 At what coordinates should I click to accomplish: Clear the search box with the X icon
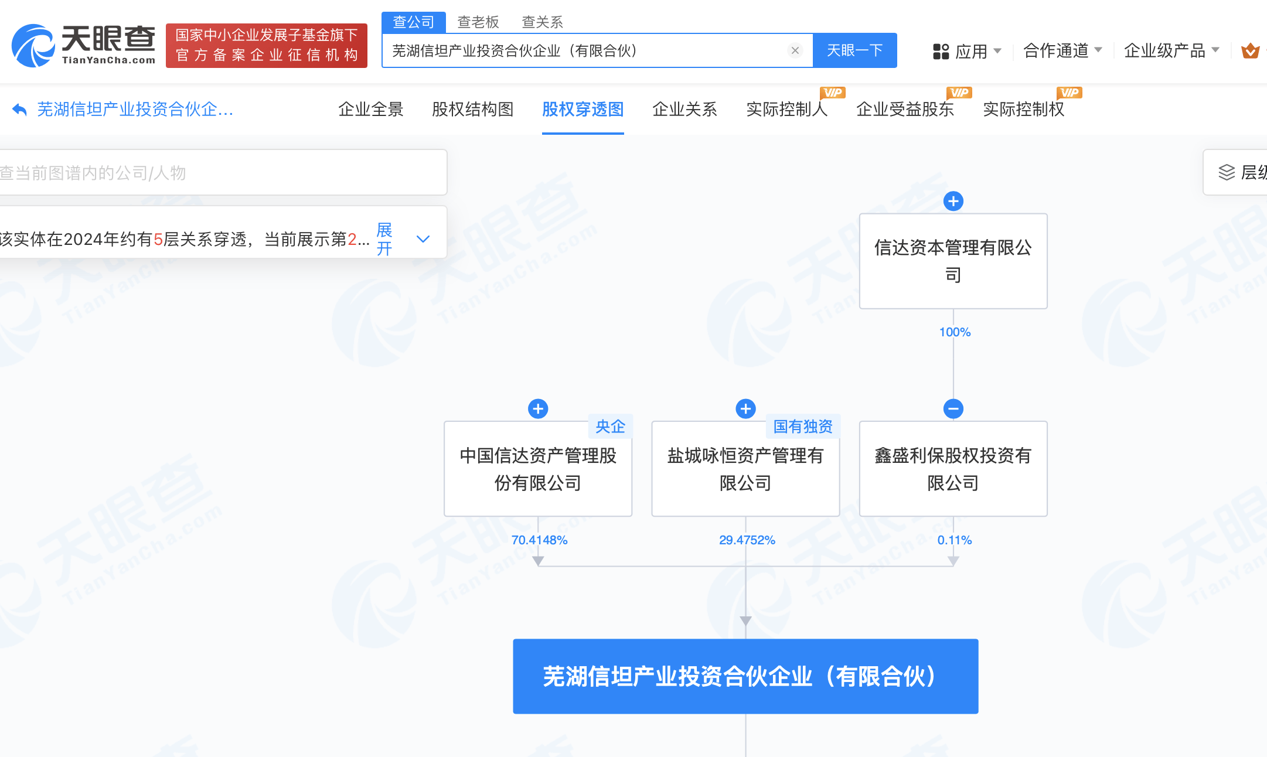click(795, 50)
